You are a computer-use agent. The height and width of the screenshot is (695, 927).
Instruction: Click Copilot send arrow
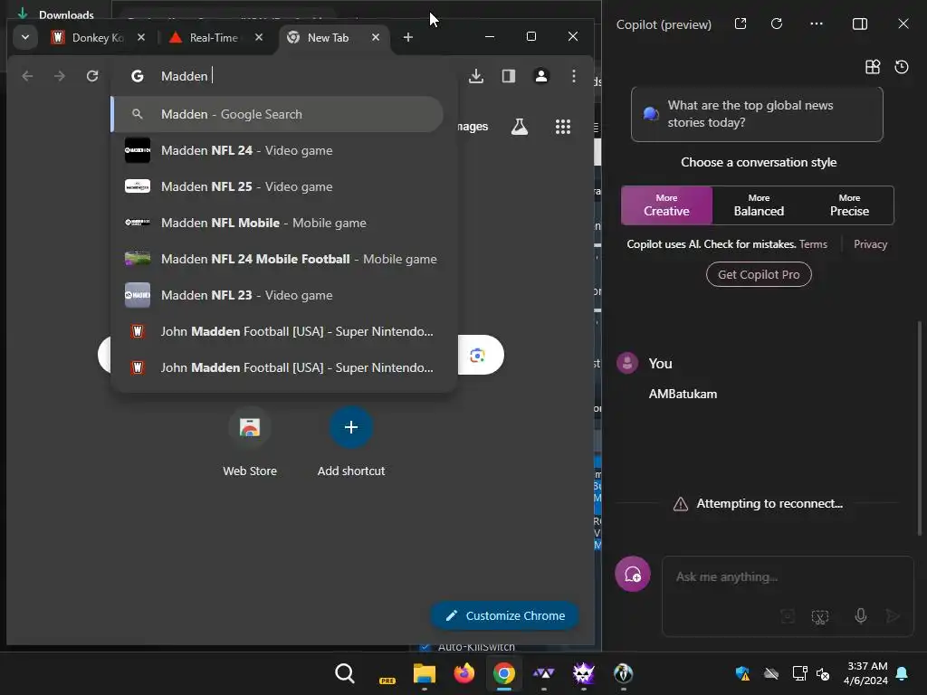pos(892,616)
